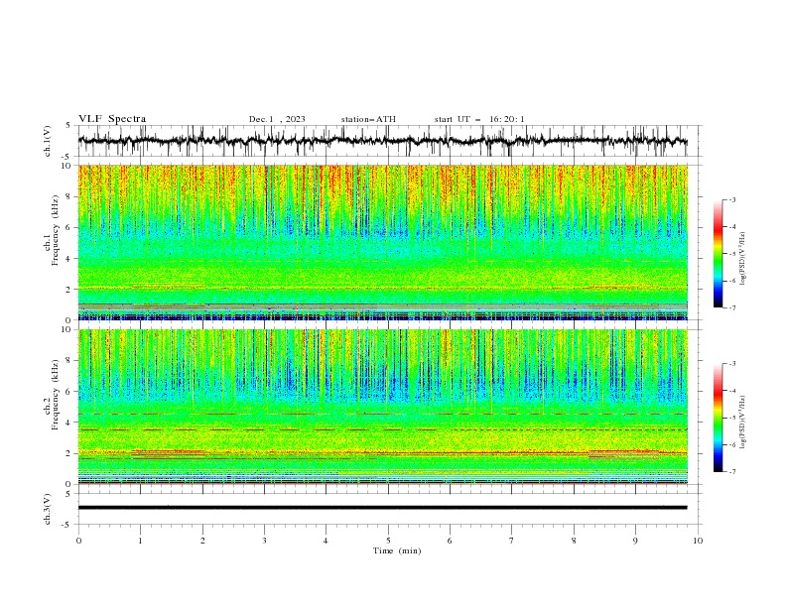Click the "ch.3(V)" waveform axis label
Image resolution: width=786 pixels, height=607 pixels.
coord(48,509)
